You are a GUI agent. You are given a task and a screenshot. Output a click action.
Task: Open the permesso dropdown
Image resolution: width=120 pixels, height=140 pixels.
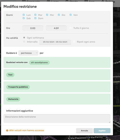click(x=28, y=53)
